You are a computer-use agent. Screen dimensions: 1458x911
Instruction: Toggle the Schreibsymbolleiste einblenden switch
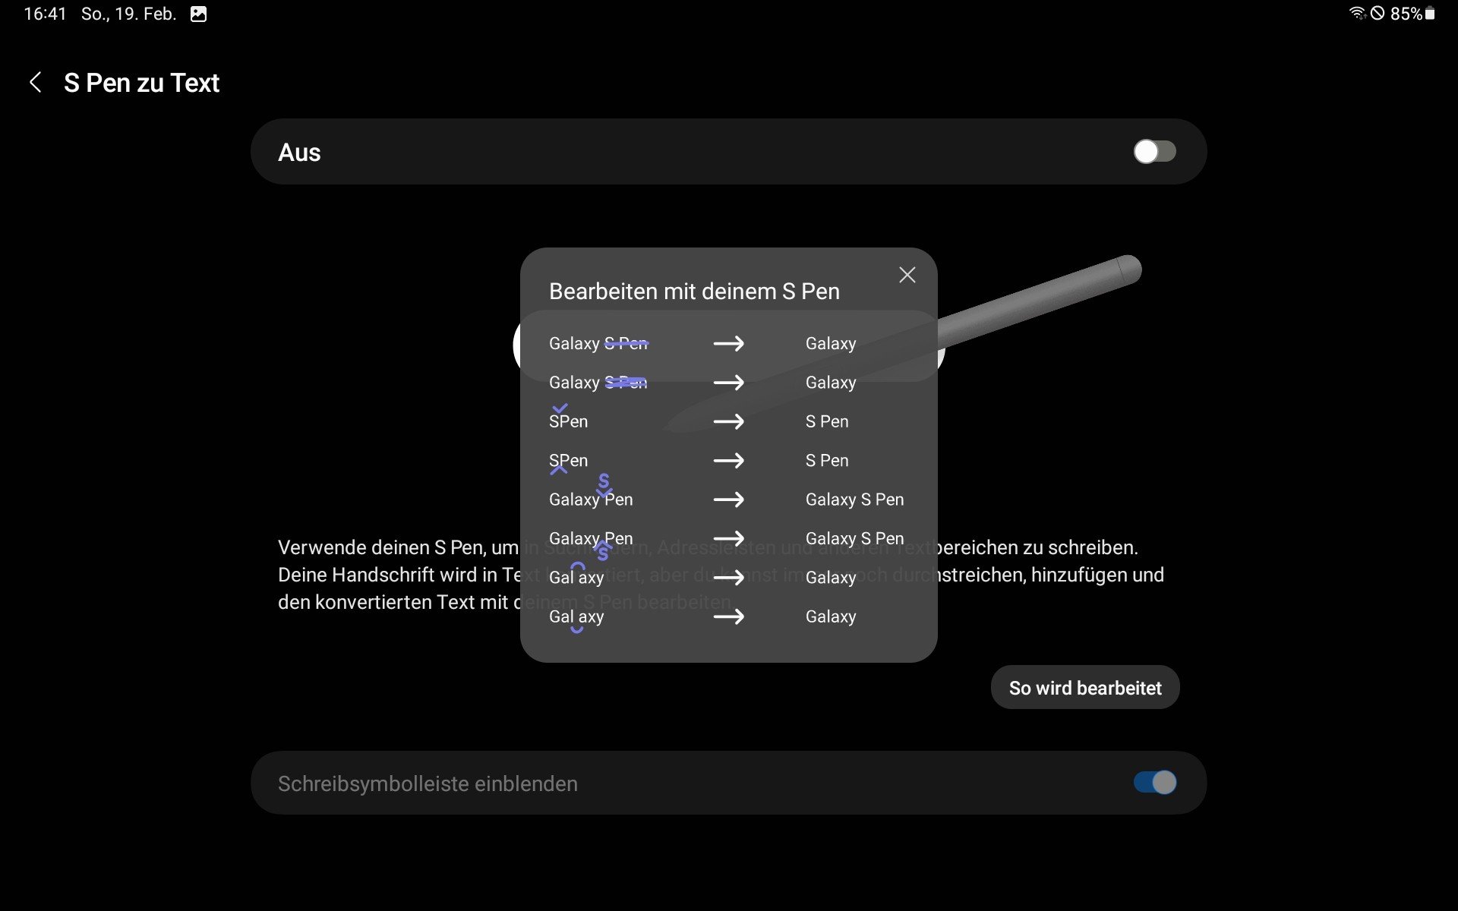(x=1154, y=783)
